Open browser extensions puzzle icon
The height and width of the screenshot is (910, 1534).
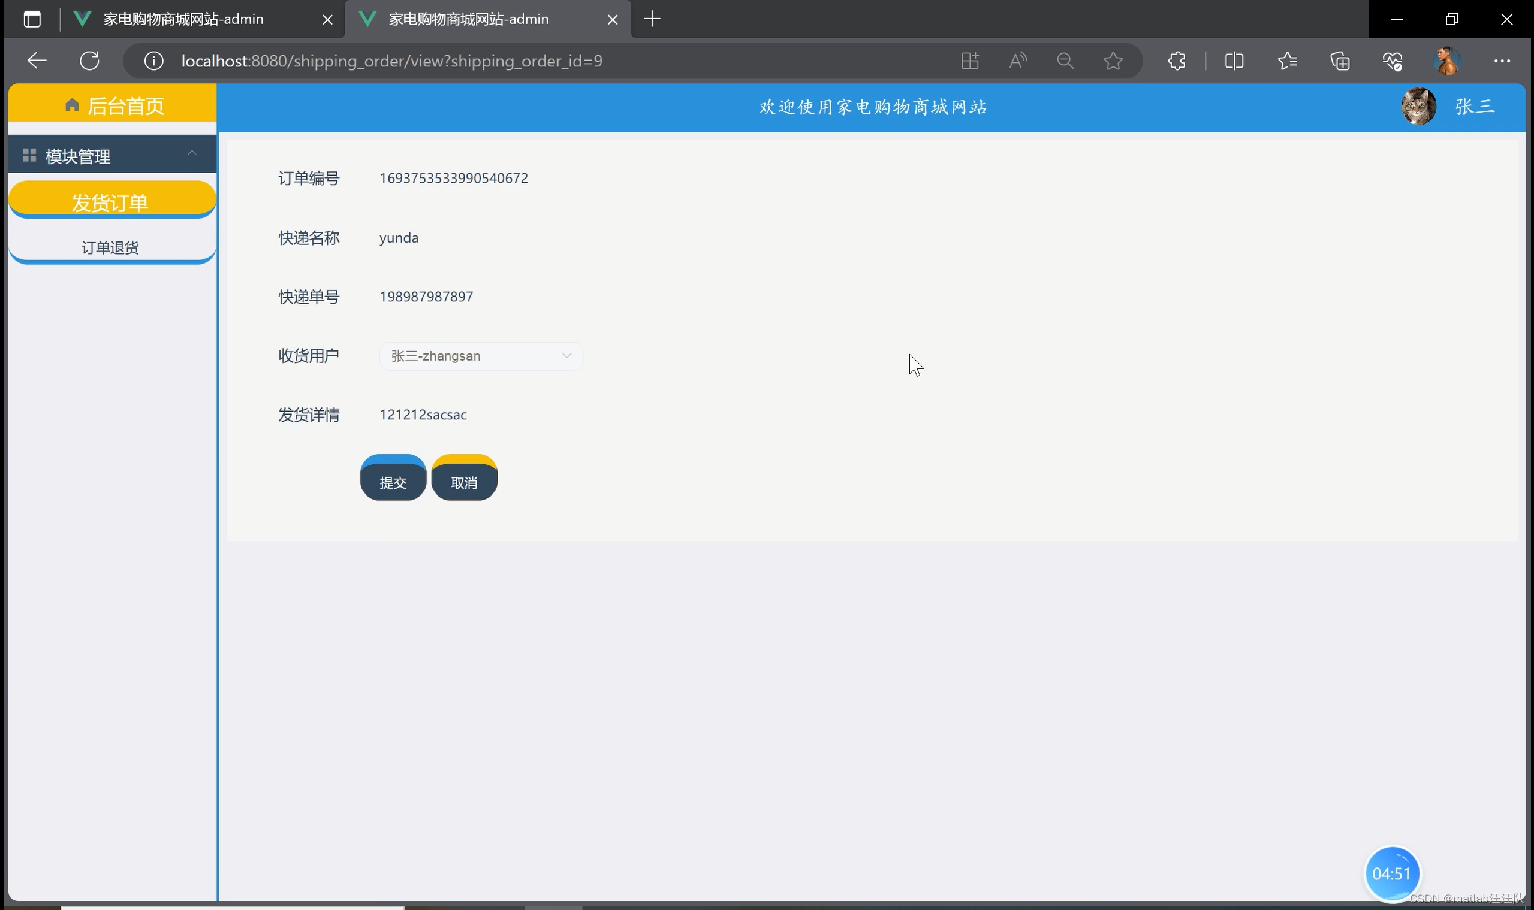[x=1176, y=61]
